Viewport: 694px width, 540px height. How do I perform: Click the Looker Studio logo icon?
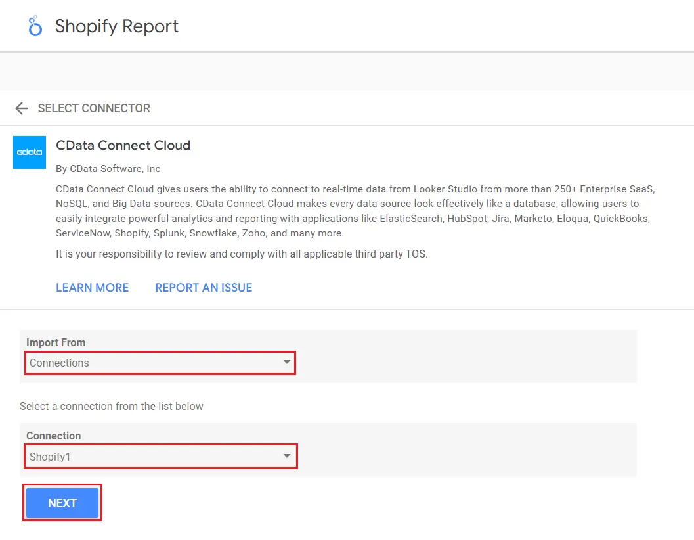tap(33, 26)
